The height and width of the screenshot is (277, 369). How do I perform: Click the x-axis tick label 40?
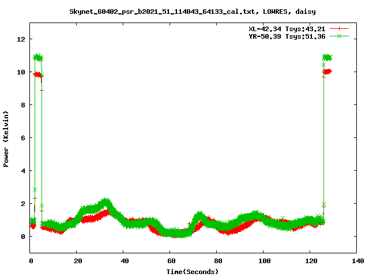pyautogui.click(x=125, y=261)
